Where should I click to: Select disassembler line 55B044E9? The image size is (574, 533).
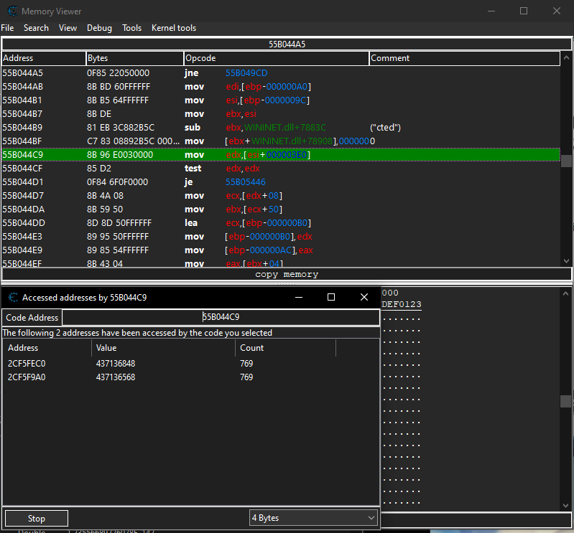[x=281, y=250]
